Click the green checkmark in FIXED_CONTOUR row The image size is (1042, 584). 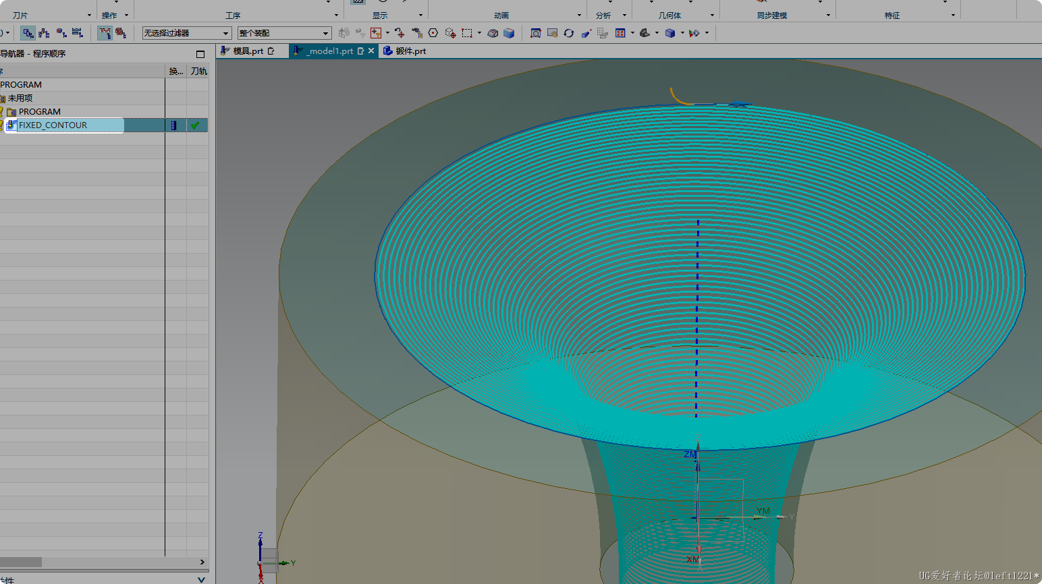tap(195, 125)
